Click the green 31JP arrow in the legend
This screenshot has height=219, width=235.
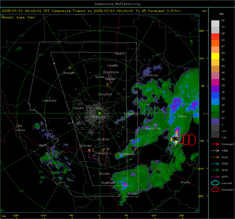[x=215, y=170]
